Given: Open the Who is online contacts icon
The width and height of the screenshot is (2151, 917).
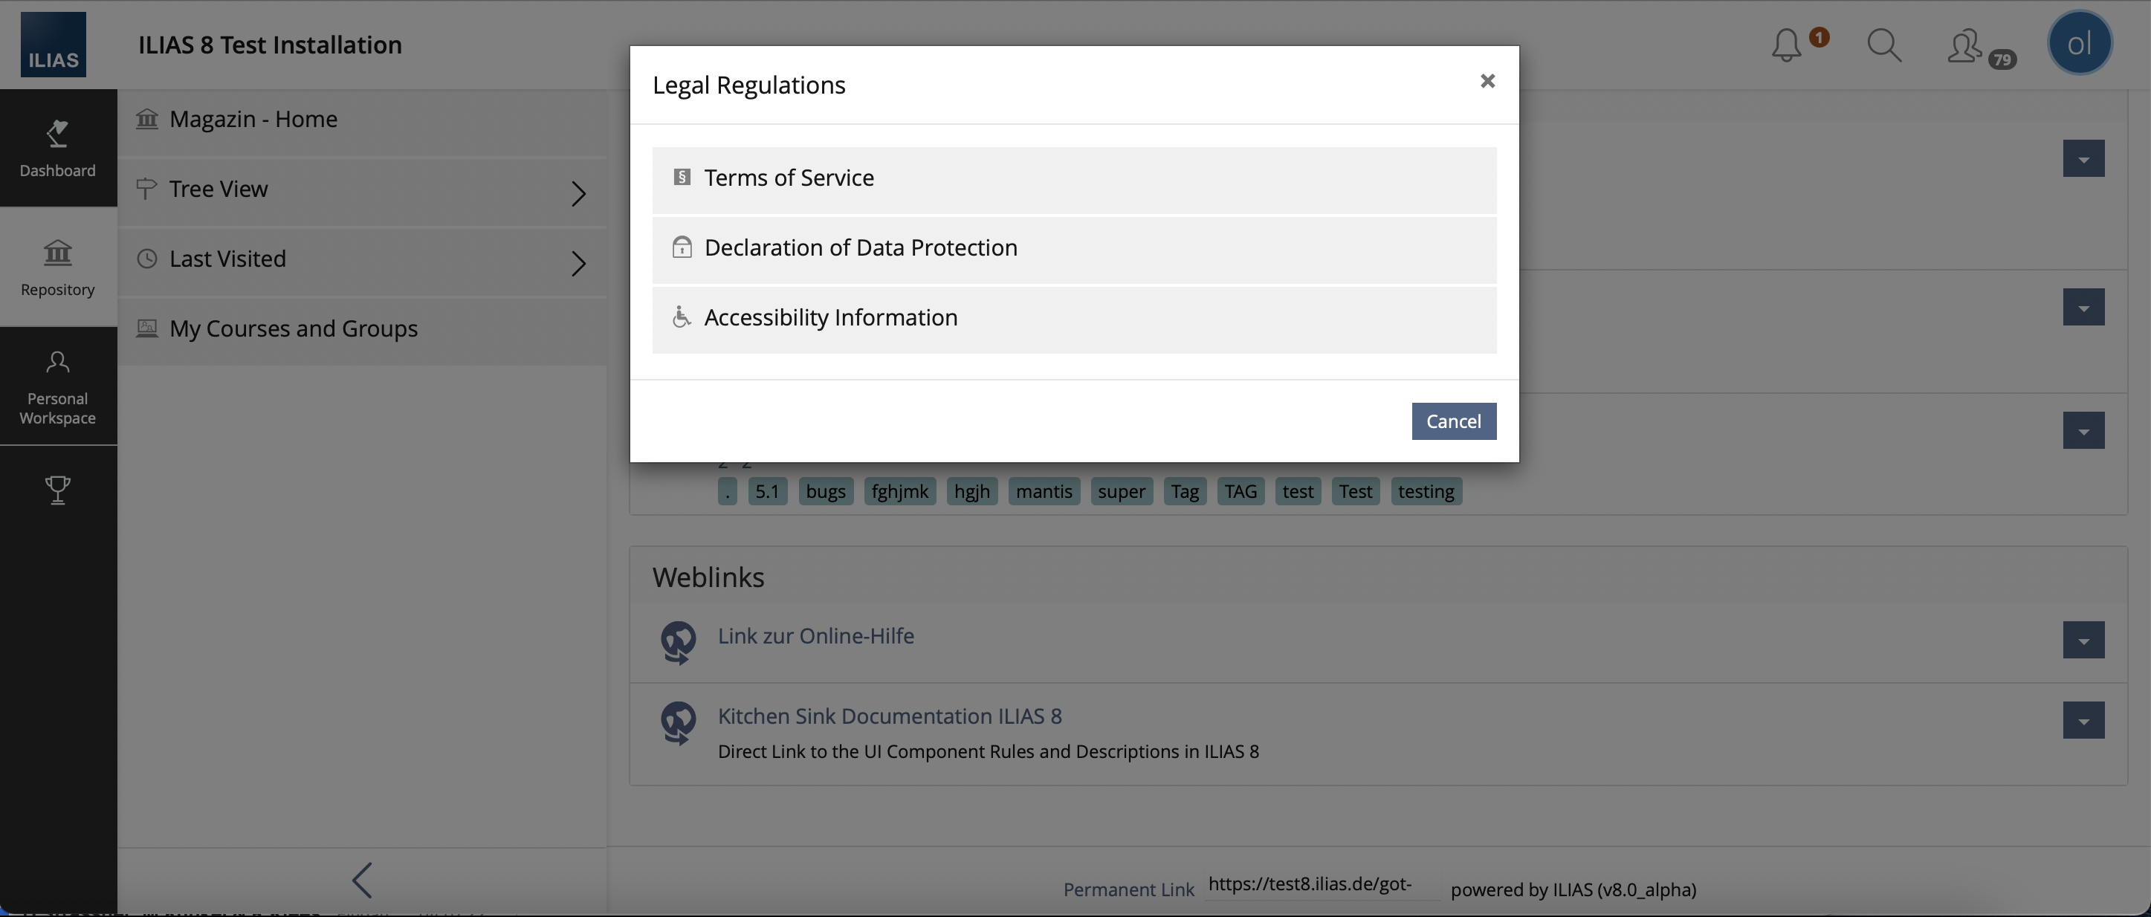Looking at the screenshot, I should (x=1966, y=45).
